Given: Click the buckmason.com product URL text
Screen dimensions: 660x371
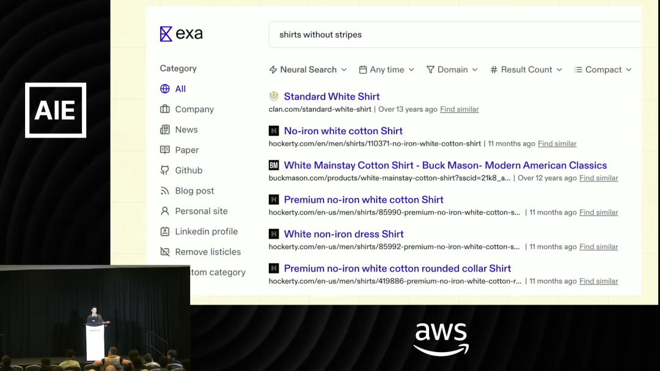Looking at the screenshot, I should 389,178.
